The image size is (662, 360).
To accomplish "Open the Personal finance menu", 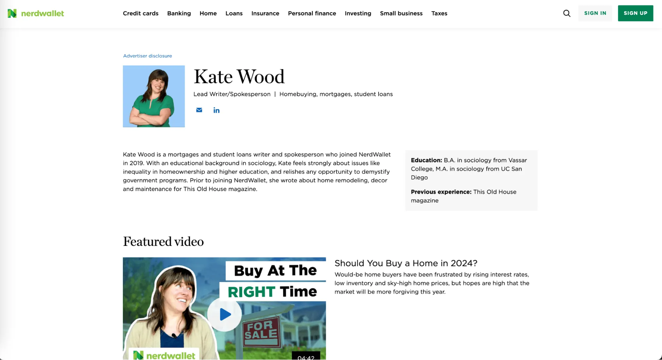I will [x=312, y=13].
